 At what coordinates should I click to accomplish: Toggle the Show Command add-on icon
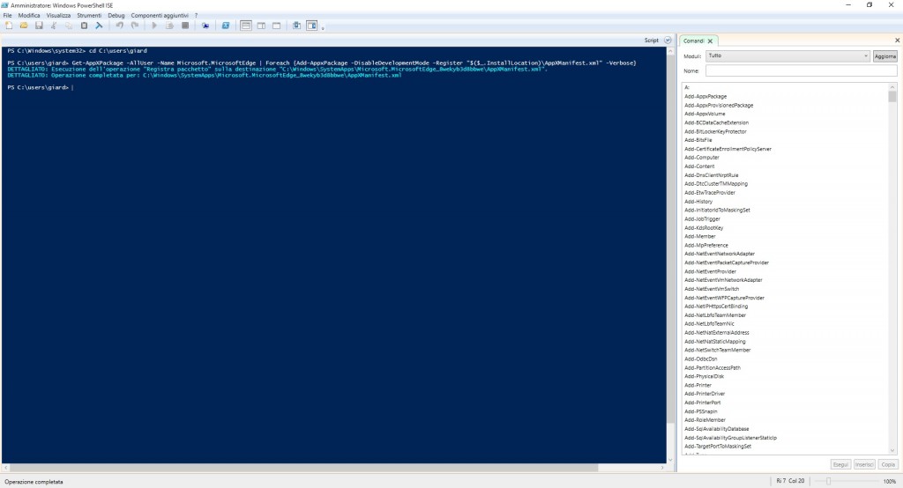coord(311,26)
